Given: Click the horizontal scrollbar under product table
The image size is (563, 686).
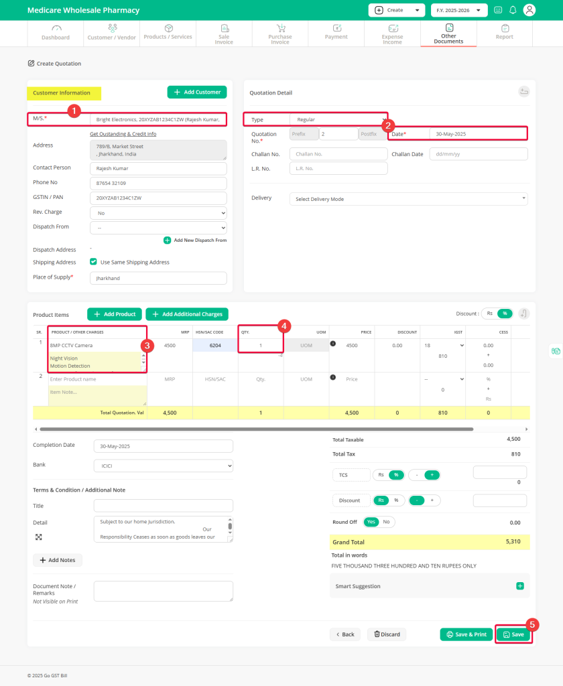Looking at the screenshot, I should (256, 428).
